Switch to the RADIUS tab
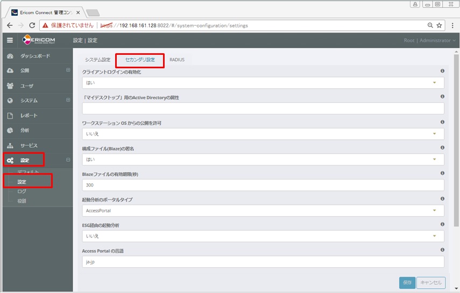 pyautogui.click(x=176, y=60)
